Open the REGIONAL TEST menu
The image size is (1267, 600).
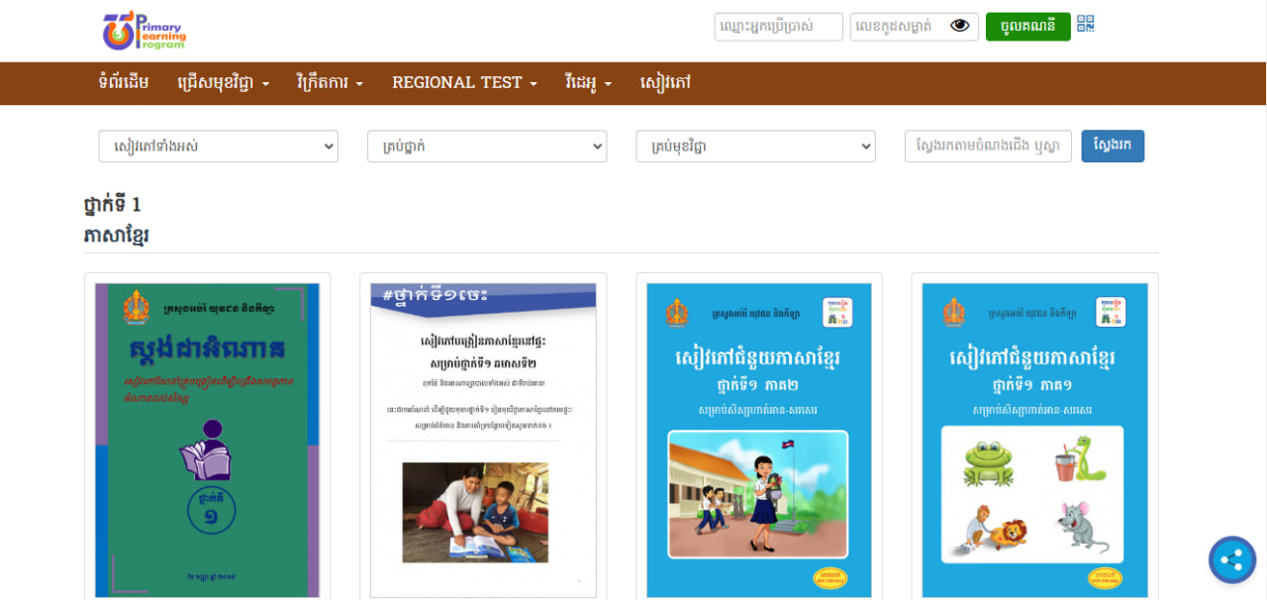coord(464,83)
